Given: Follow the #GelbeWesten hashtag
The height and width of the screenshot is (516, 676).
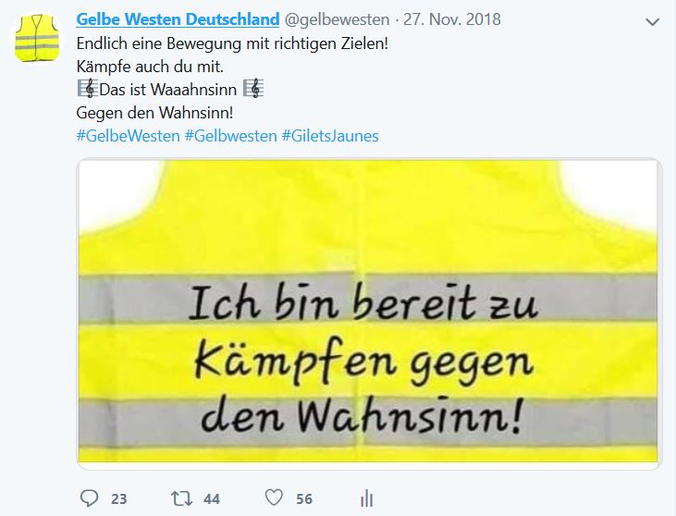Looking at the screenshot, I should click(128, 136).
